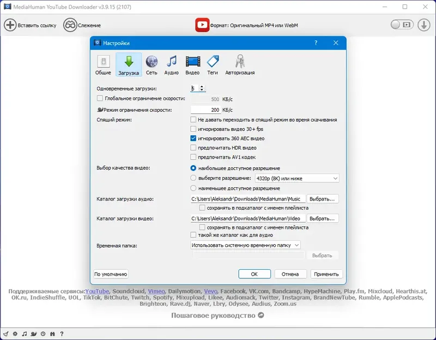Enable Глобальное ограничение скорости

tap(100, 99)
